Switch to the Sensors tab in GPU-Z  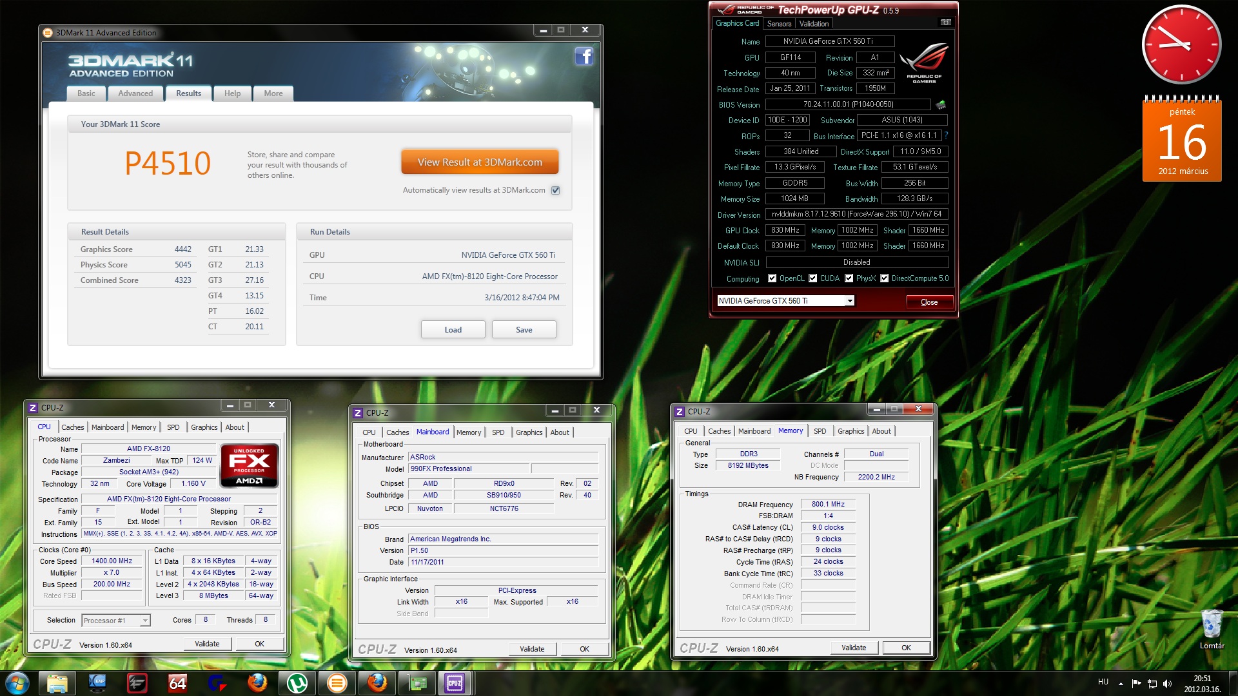pos(779,24)
